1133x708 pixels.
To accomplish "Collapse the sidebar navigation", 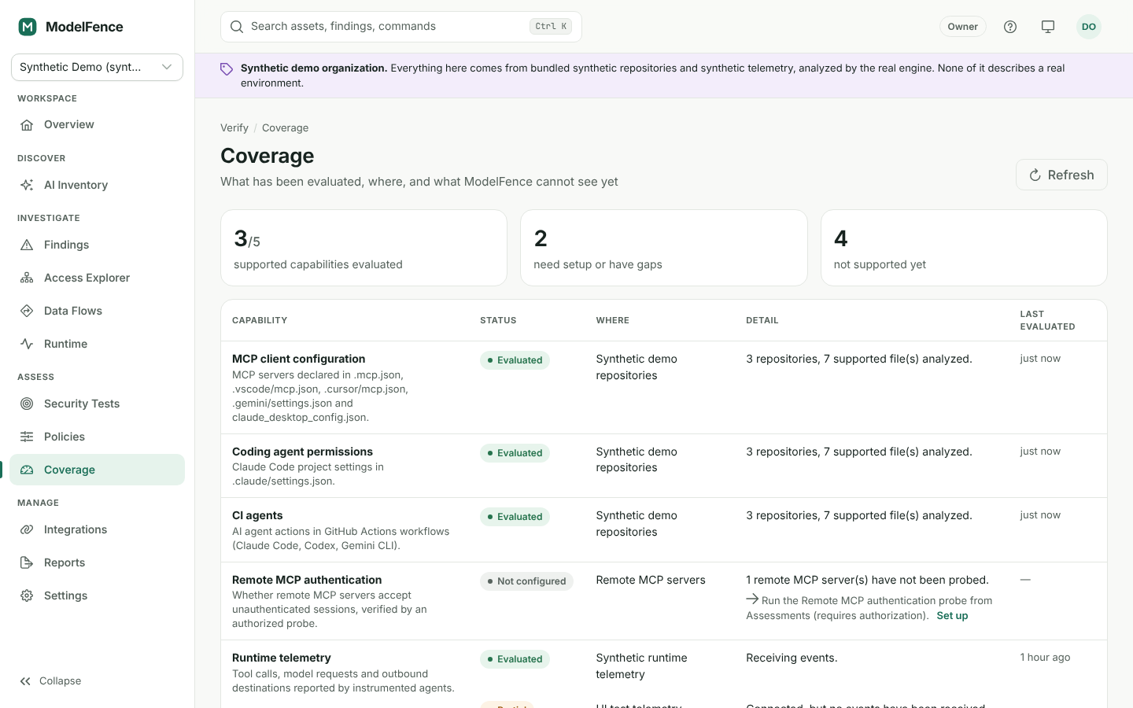I will pyautogui.click(x=50, y=681).
